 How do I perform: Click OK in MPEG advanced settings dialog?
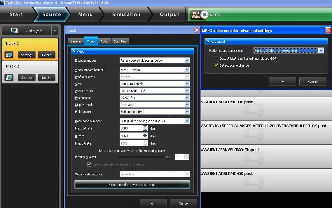click(x=282, y=81)
